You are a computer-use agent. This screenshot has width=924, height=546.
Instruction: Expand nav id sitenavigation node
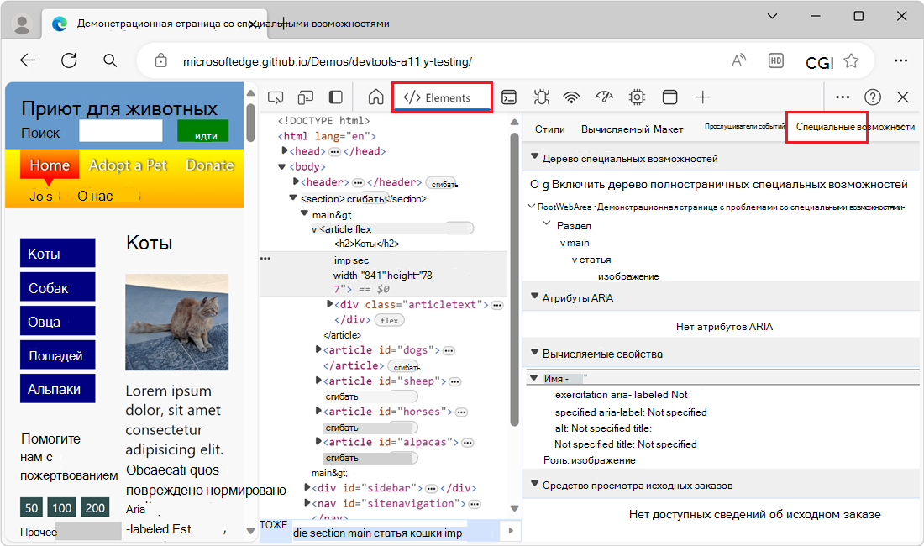[x=307, y=502]
